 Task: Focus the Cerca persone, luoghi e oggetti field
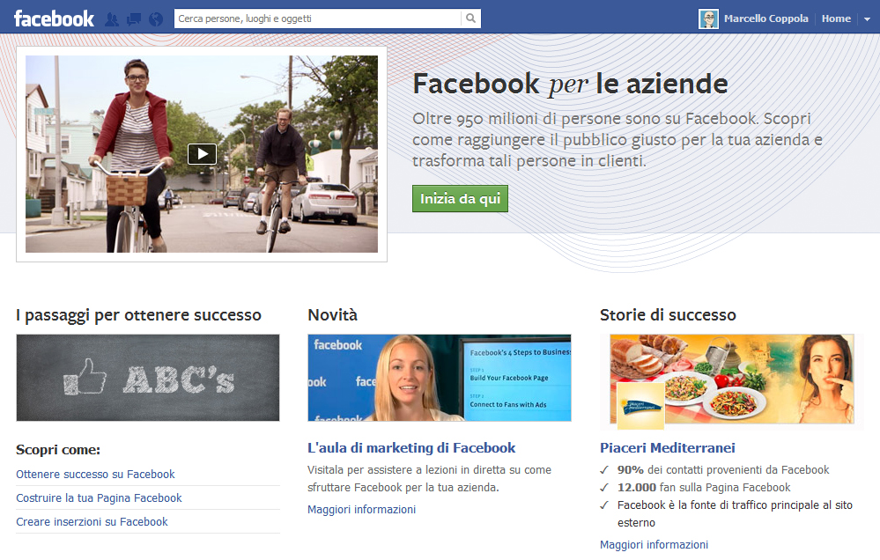point(318,18)
